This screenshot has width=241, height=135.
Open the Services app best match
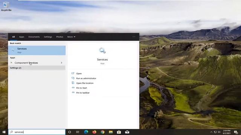pyautogui.click(x=37, y=50)
